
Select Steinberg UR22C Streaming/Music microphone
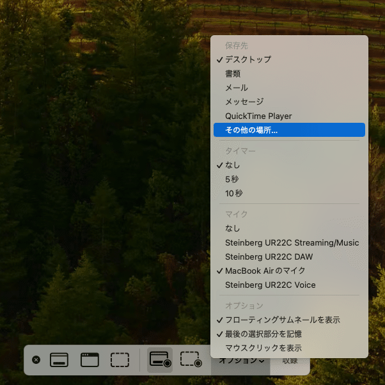289,242
